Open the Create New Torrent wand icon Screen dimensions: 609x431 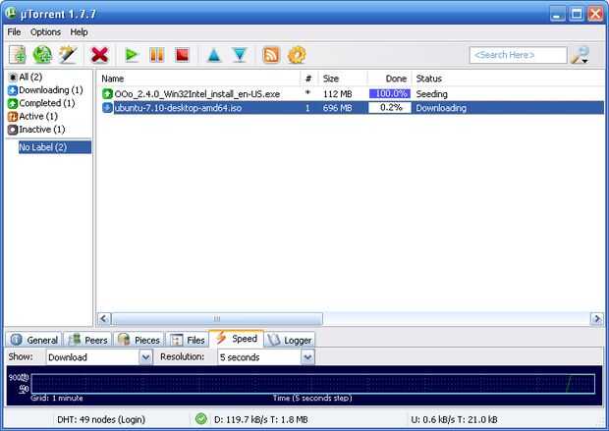tap(68, 55)
